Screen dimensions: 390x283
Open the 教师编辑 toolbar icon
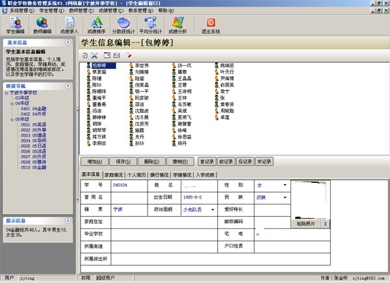42,25
